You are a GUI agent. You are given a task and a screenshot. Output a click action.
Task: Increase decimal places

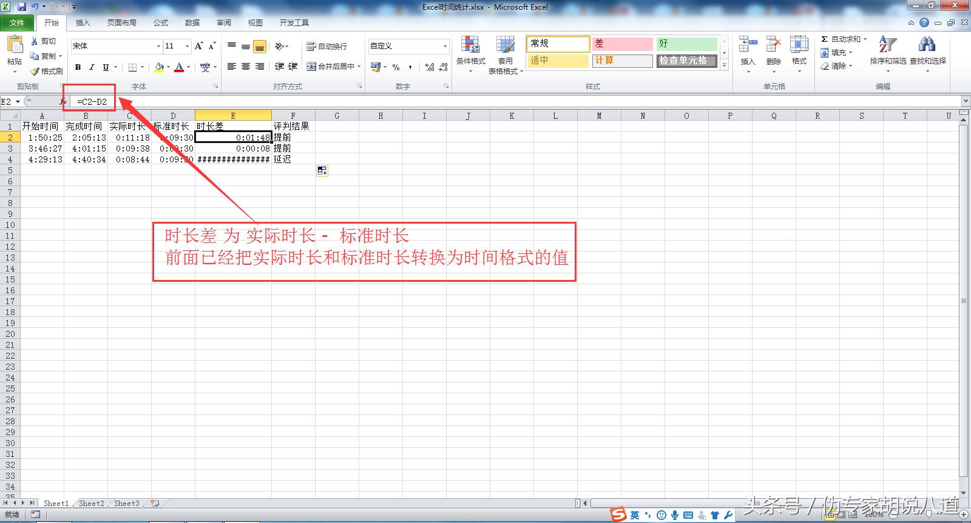pyautogui.click(x=430, y=67)
